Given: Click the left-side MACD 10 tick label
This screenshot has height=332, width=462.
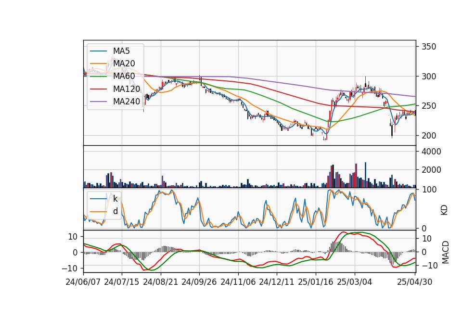Looking at the screenshot, I should 73,237.
